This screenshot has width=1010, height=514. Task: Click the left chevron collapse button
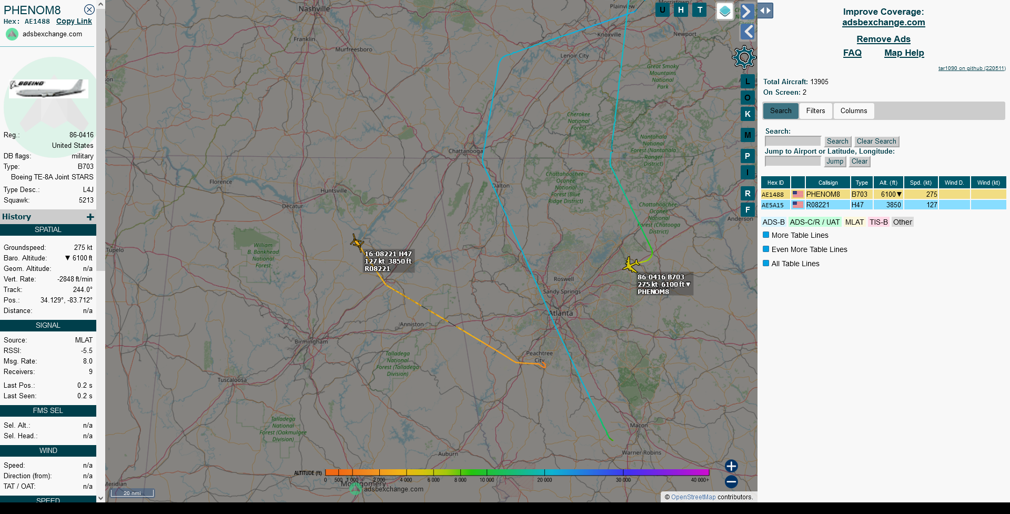tap(747, 32)
